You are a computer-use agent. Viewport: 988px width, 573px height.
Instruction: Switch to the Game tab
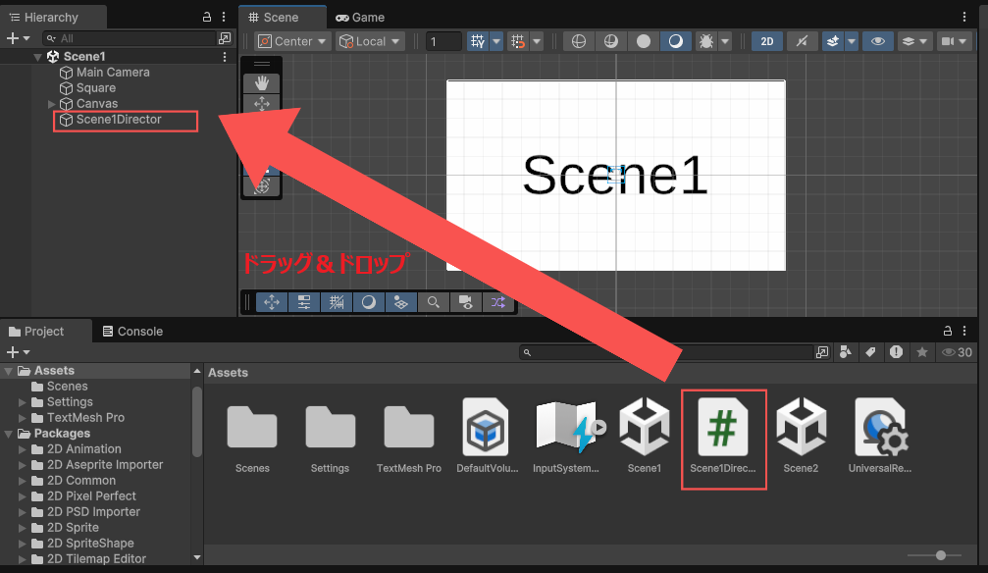pos(360,17)
